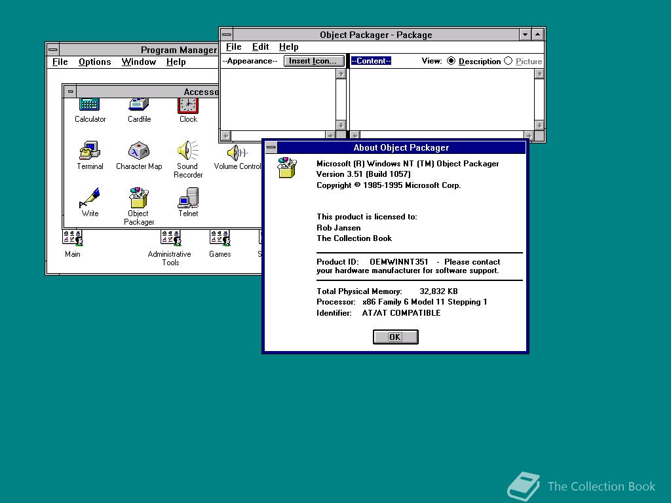Open the Program Manager control menu
The image size is (671, 503).
click(51, 49)
